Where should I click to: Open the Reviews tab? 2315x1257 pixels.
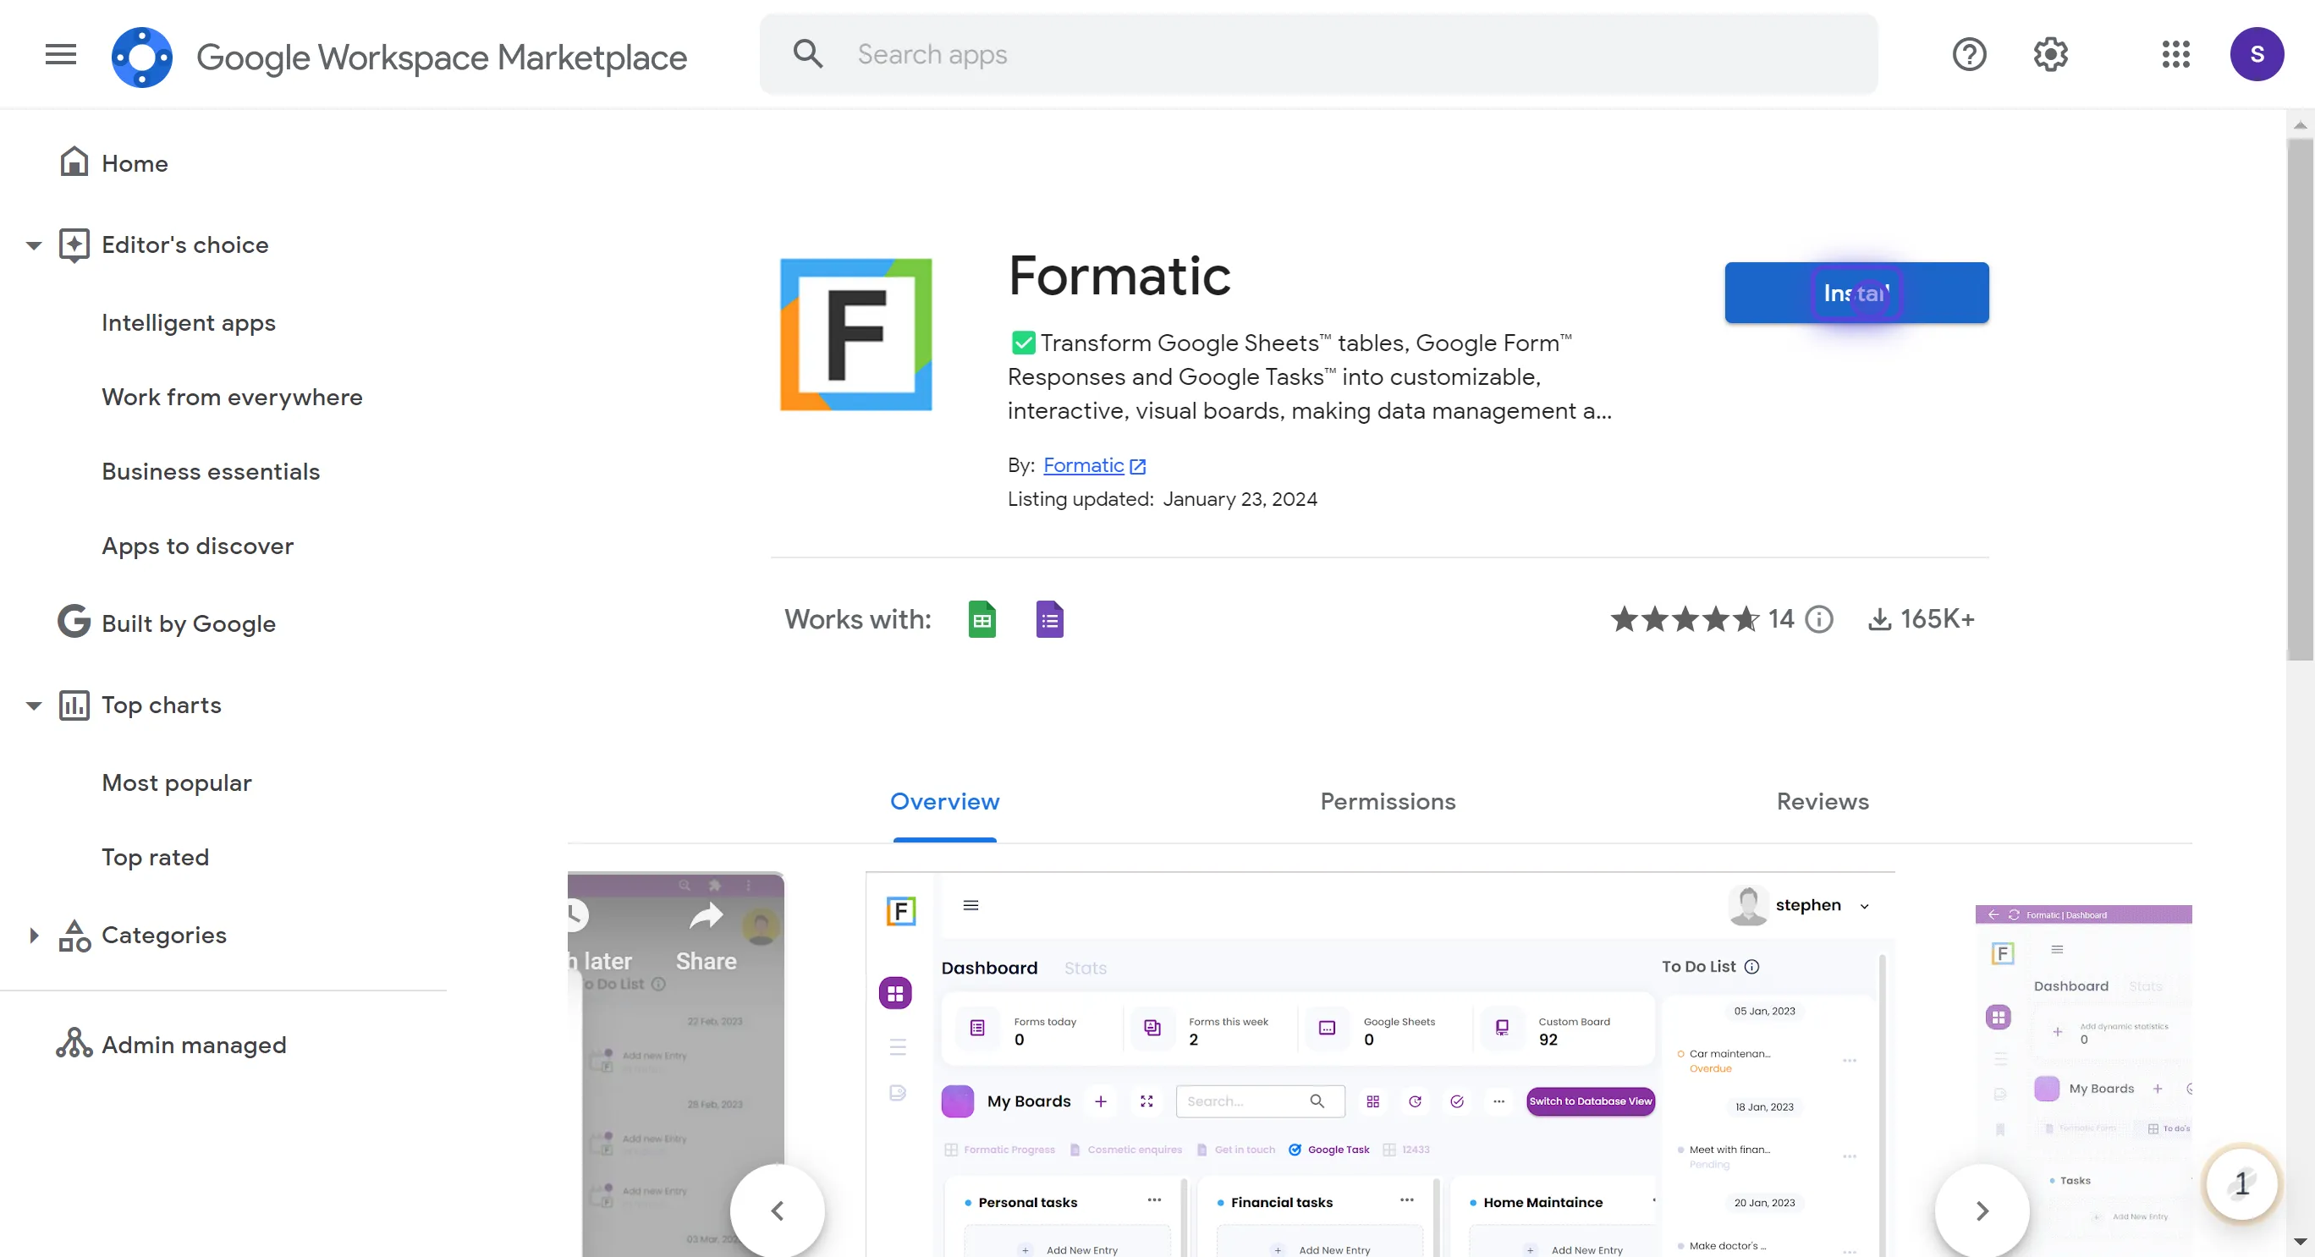point(1823,800)
